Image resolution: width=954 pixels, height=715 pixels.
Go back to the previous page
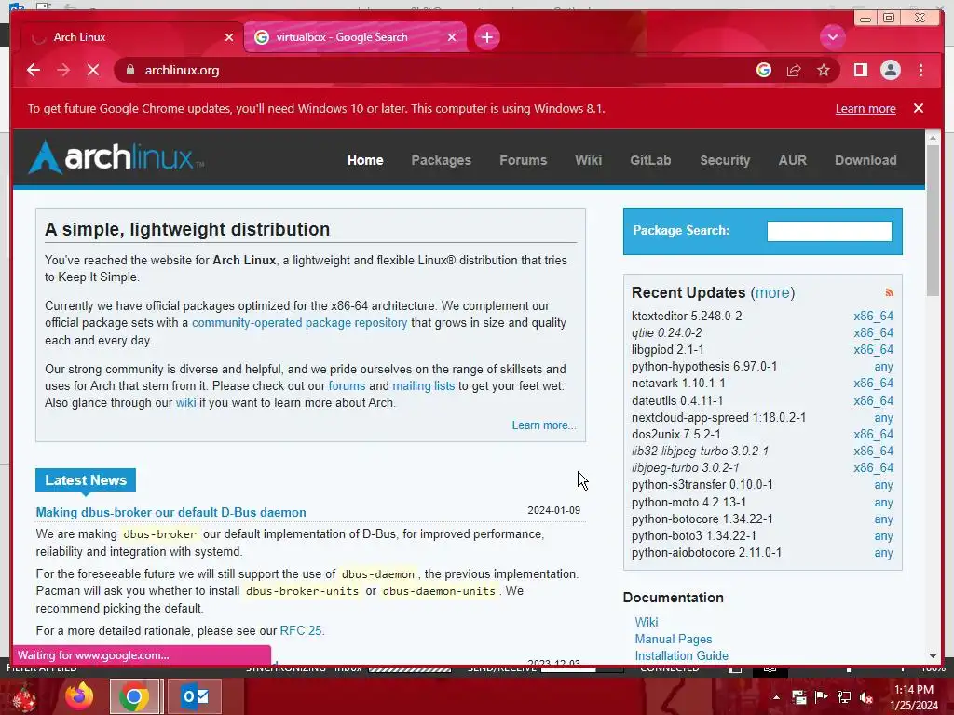click(34, 71)
